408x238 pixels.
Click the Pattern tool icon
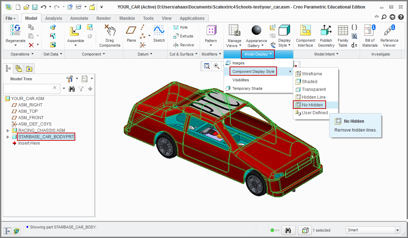click(x=211, y=30)
